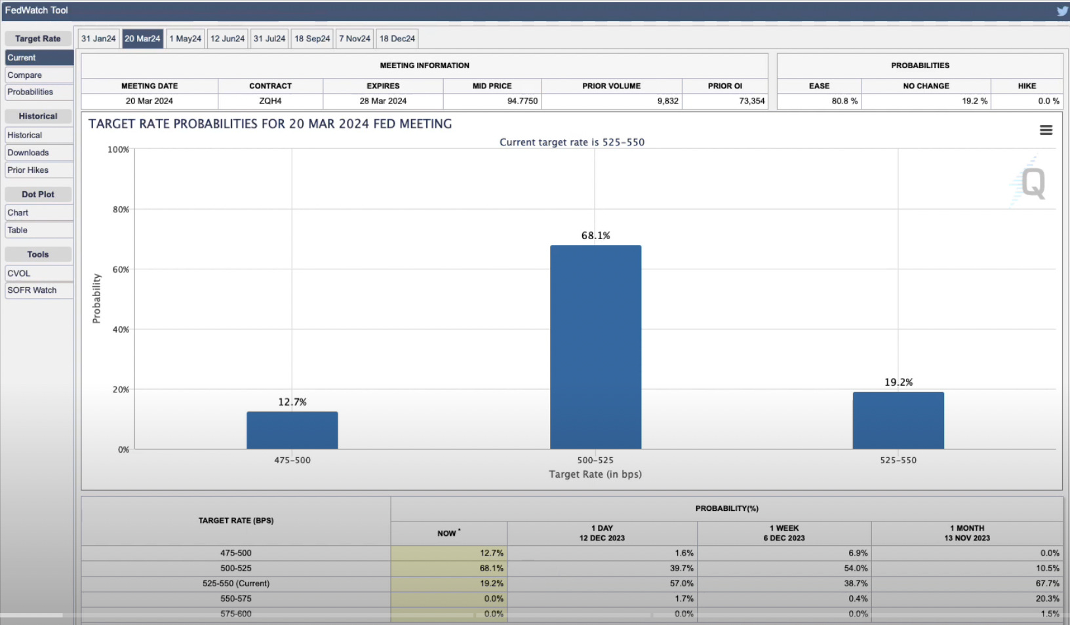Switch to the 12 Jun24 meeting tab
Image resolution: width=1070 pixels, height=625 pixels.
coord(228,39)
